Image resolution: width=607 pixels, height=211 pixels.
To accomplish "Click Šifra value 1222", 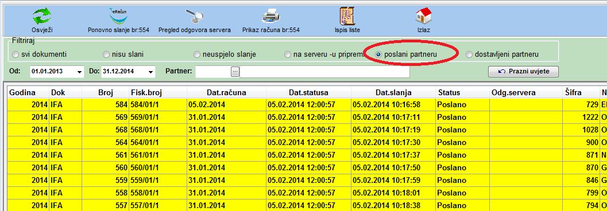I will point(581,118).
